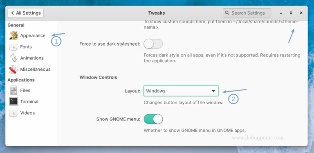Click the Applications sidebar heading

tap(21, 80)
